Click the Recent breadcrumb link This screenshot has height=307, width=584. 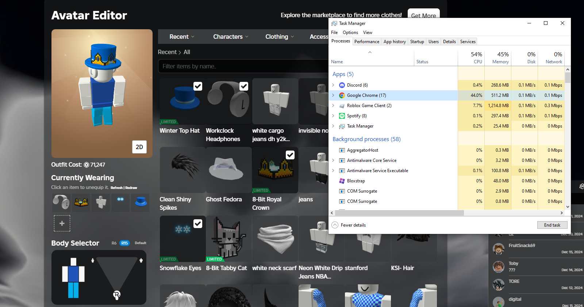coord(167,52)
